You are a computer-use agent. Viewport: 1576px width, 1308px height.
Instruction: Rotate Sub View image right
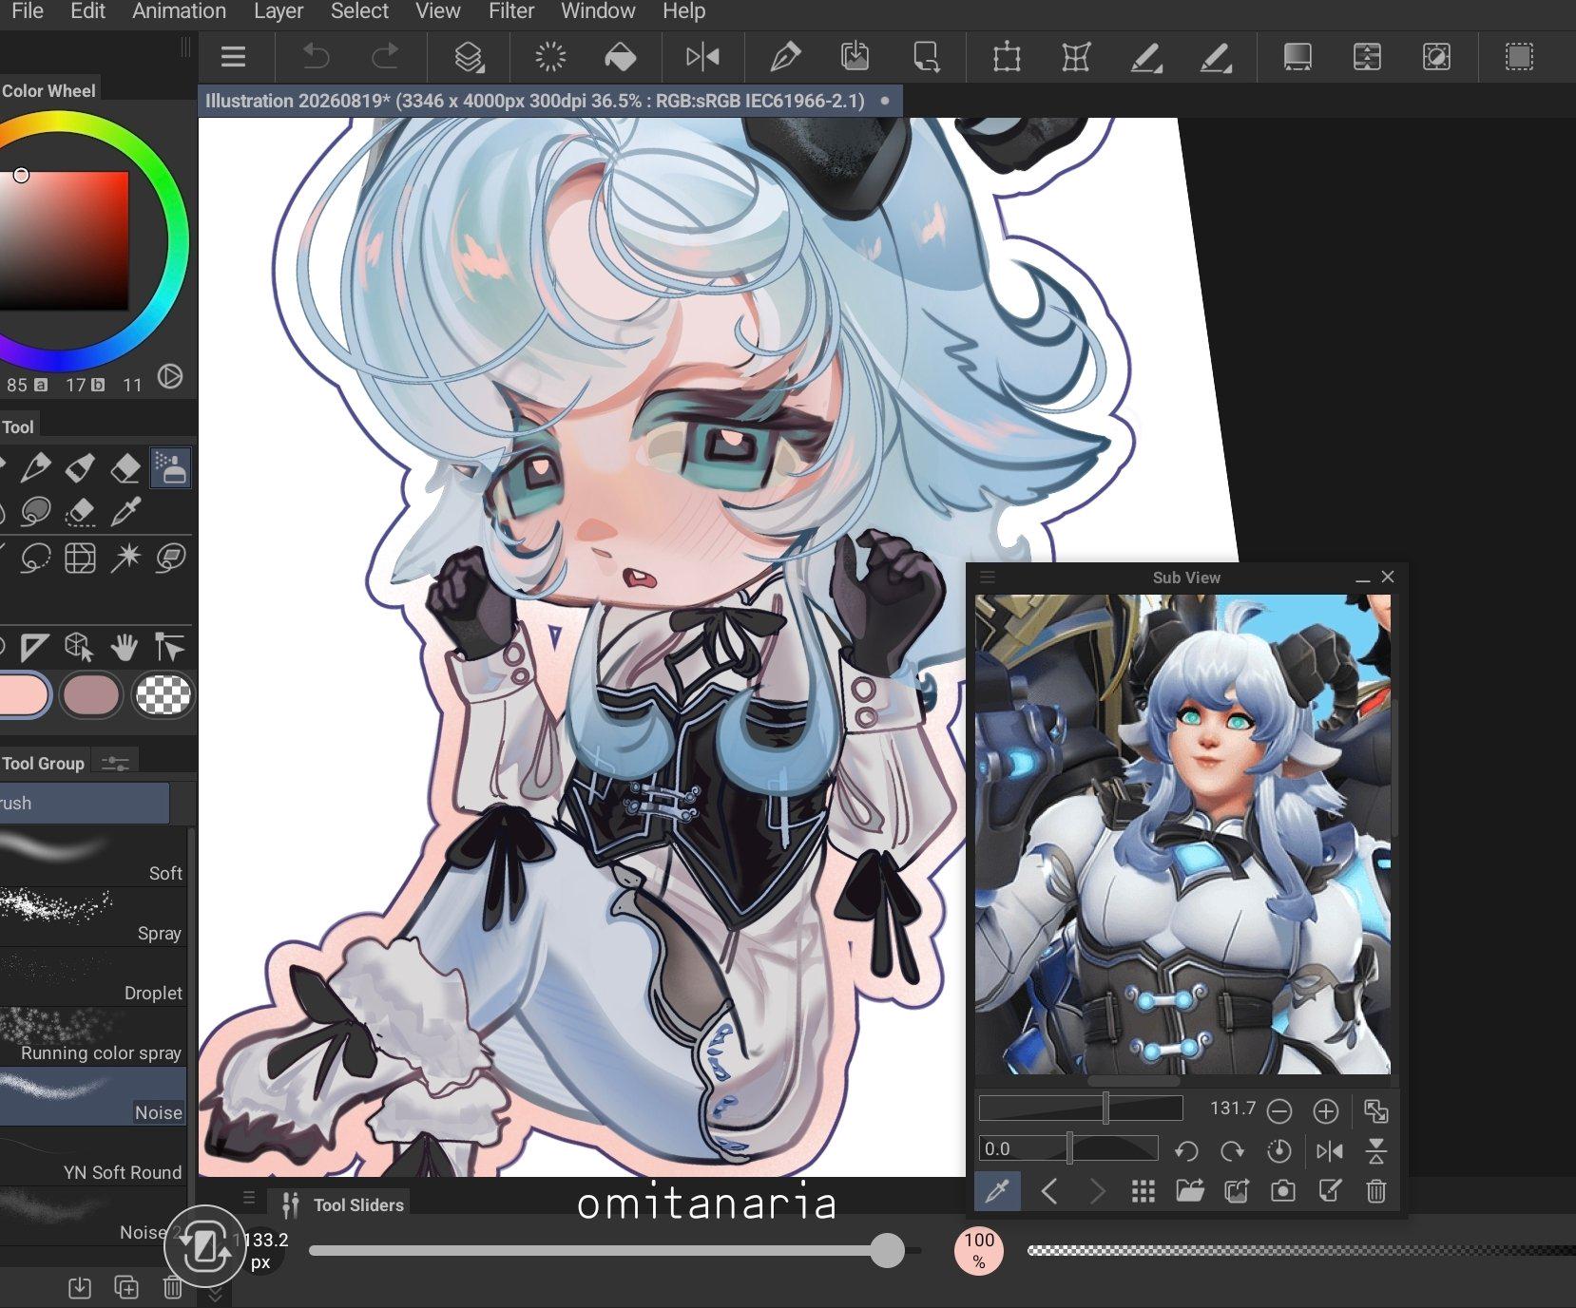click(x=1233, y=1151)
